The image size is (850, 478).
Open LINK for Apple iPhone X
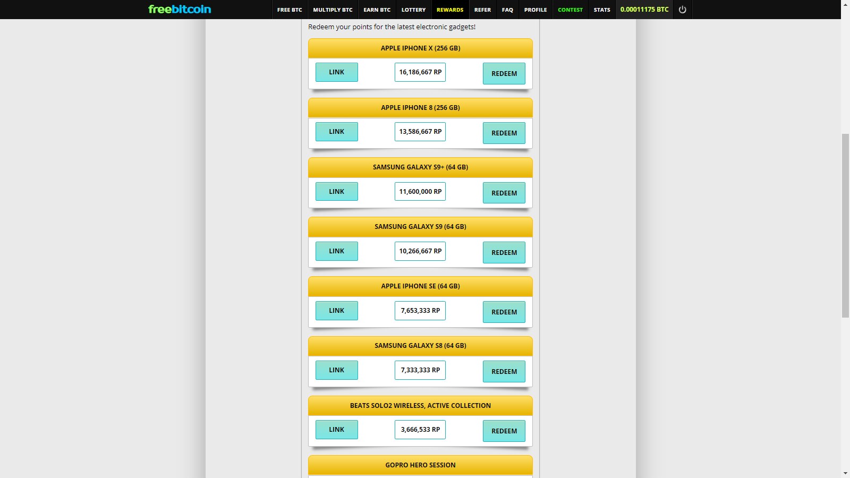pyautogui.click(x=337, y=72)
